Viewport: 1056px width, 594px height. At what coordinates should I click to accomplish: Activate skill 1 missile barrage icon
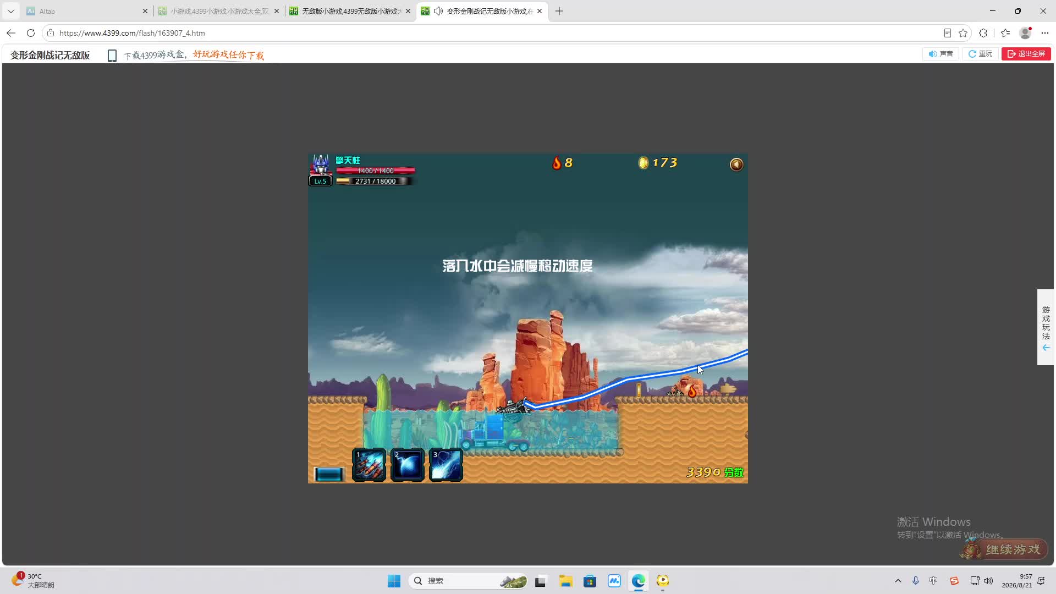coord(369,465)
